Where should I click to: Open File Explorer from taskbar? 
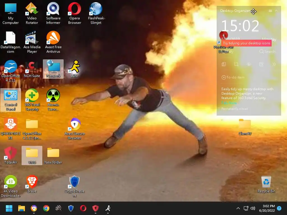click(x=21, y=208)
